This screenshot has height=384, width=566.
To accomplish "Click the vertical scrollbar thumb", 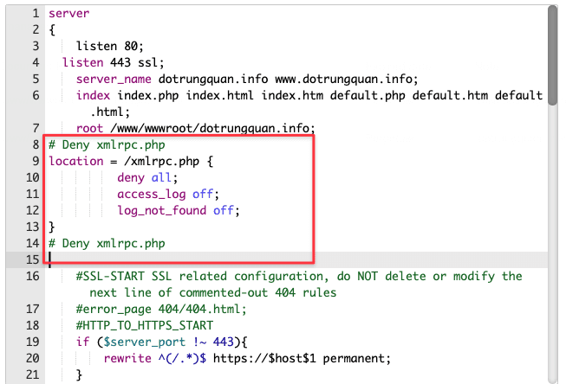I will 552,55.
